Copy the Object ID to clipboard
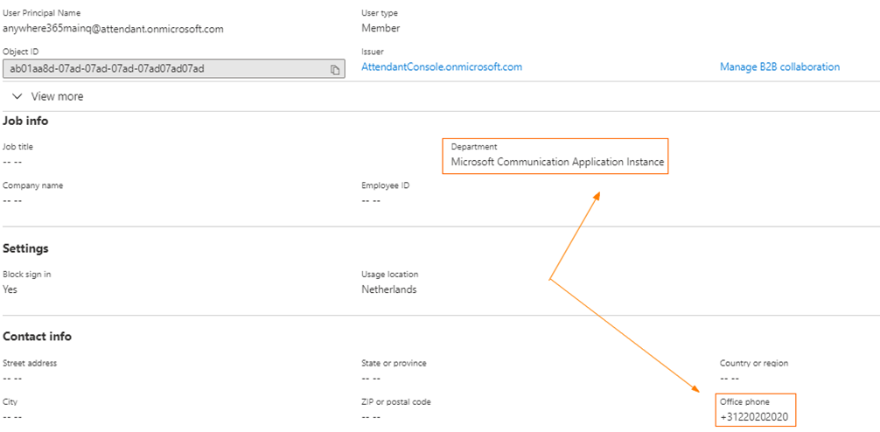 pyautogui.click(x=335, y=69)
